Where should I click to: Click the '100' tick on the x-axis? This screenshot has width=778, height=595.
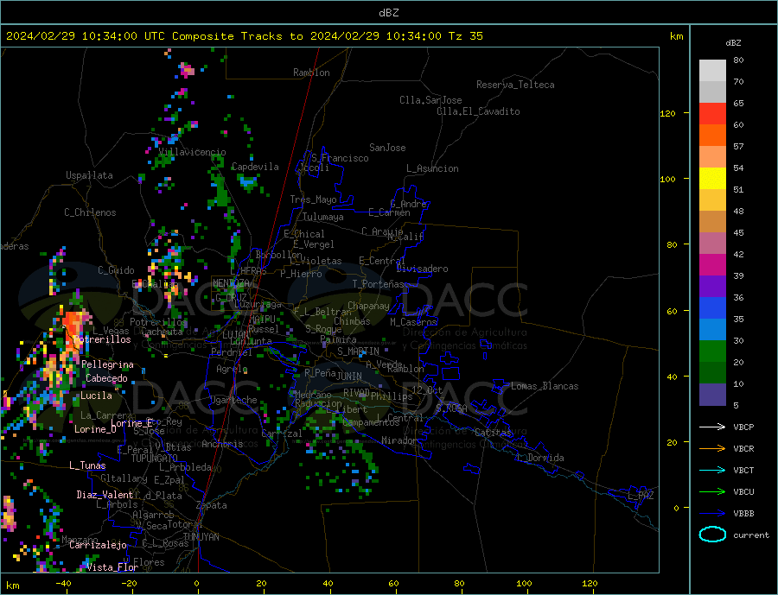[524, 584]
